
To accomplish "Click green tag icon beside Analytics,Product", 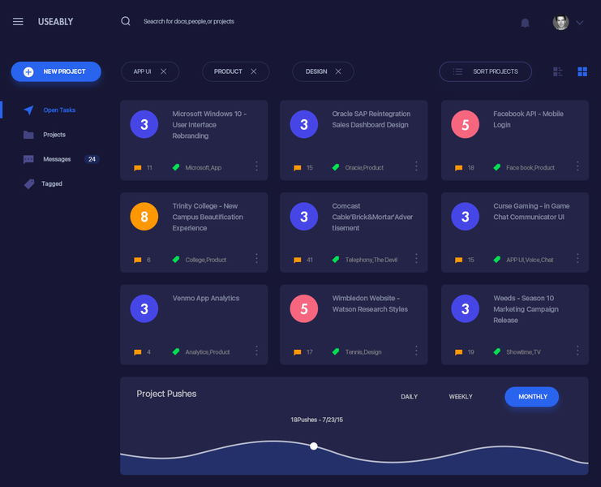I will point(176,351).
